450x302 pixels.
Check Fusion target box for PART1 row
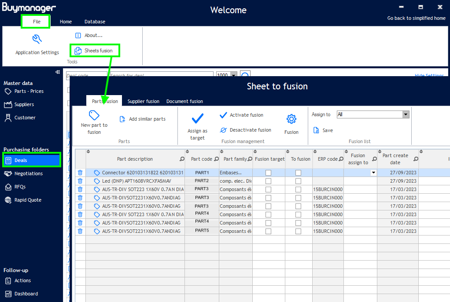pos(268,173)
